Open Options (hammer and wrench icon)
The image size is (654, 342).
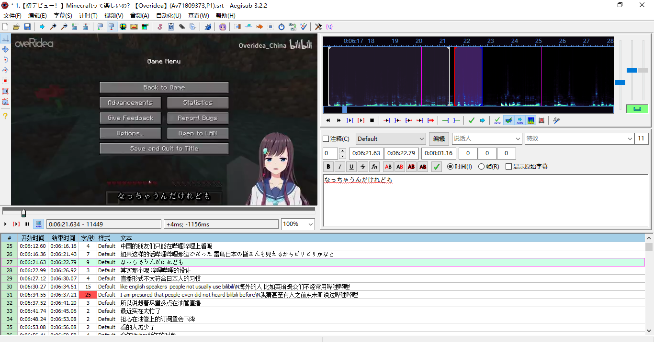click(x=318, y=27)
